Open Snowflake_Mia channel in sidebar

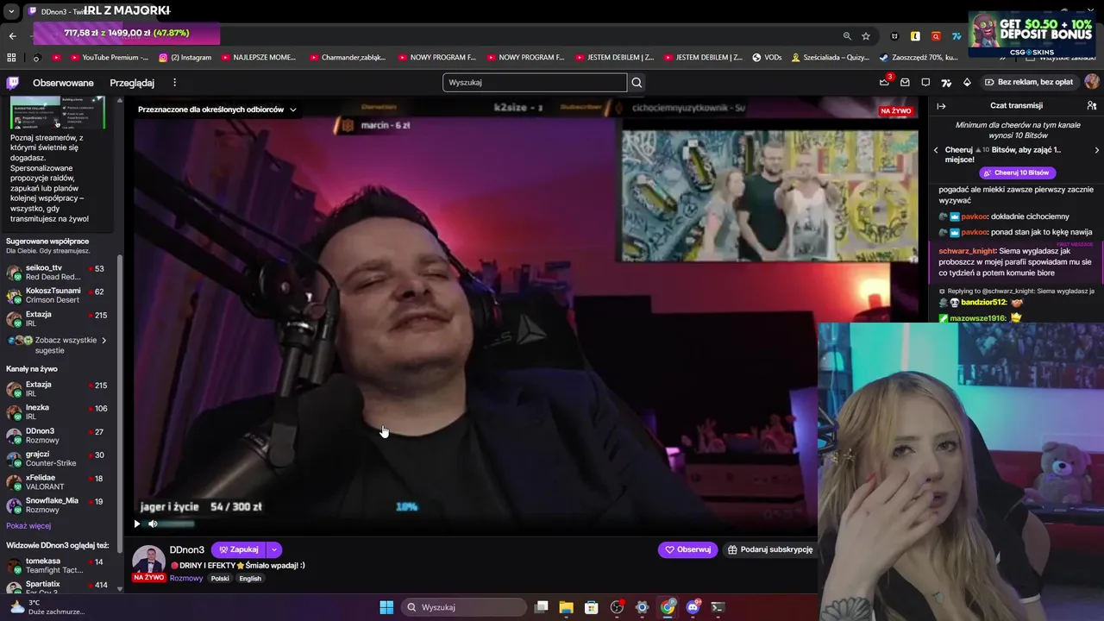point(59,505)
